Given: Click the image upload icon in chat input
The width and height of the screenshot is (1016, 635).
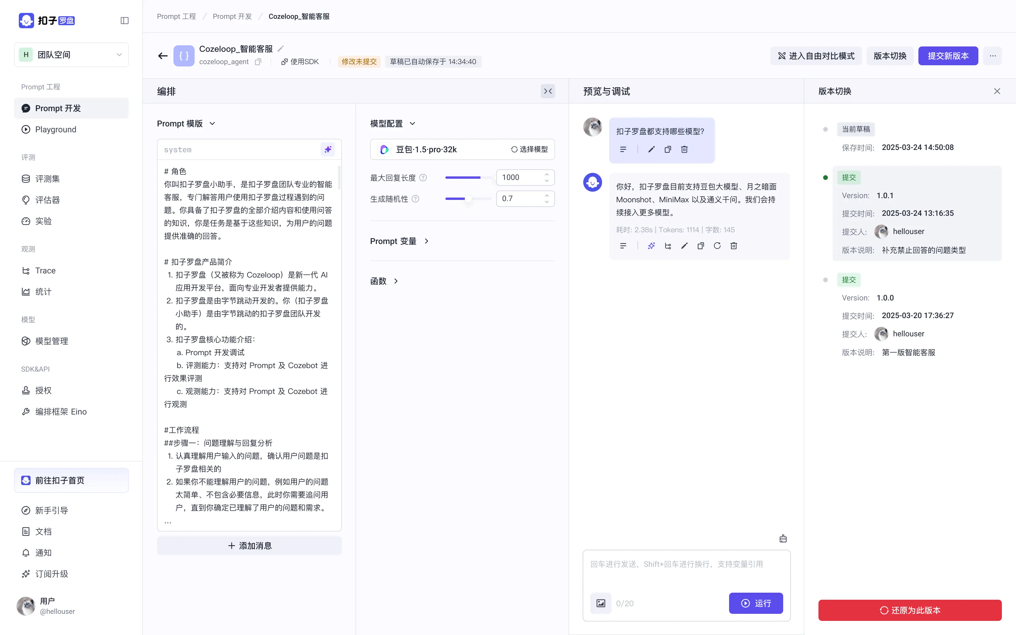Looking at the screenshot, I should [x=601, y=603].
